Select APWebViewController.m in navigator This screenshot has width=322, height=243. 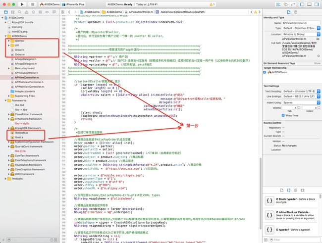29,87
